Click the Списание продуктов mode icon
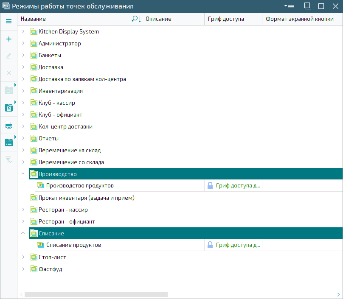343x299 pixels. 40,245
